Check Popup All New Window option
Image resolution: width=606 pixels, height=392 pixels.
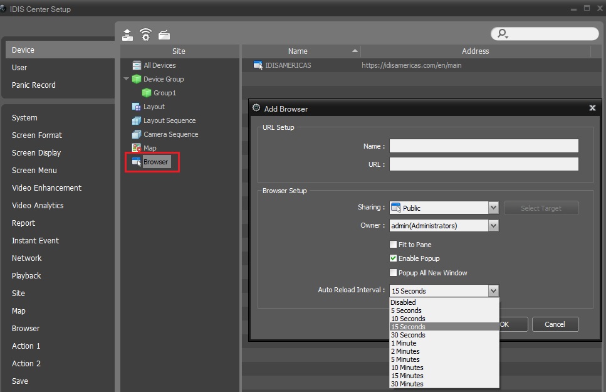pyautogui.click(x=393, y=272)
